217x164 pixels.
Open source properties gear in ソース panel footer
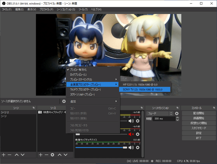(x=52, y=155)
